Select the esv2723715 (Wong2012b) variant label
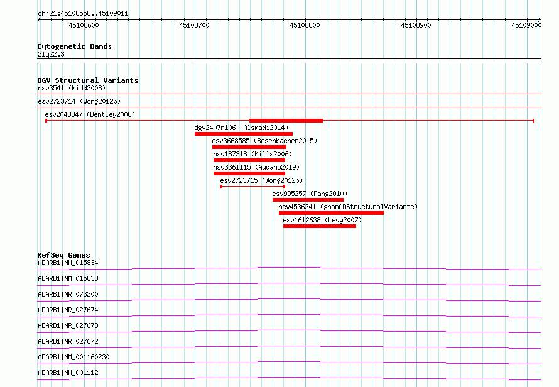This screenshot has width=559, height=387. (261, 180)
